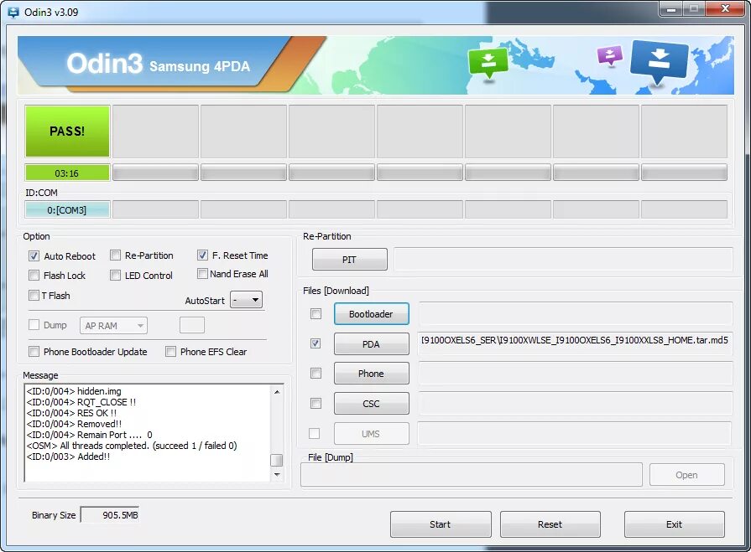Click the message log scroll-down arrow
The image size is (751, 552).
coord(277,475)
